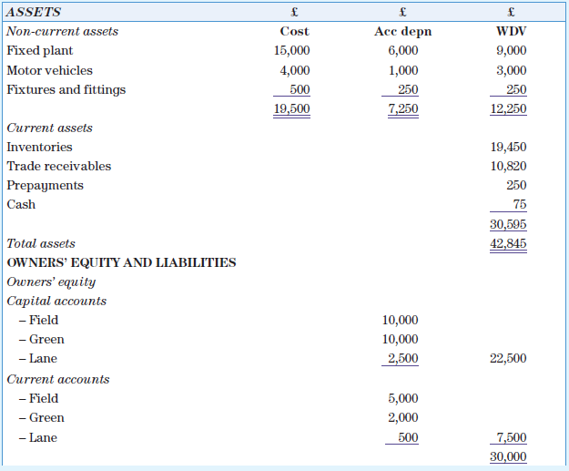Image resolution: width=569 pixels, height=471 pixels.
Task: Click Trade receivables value 10,820
Action: click(508, 166)
